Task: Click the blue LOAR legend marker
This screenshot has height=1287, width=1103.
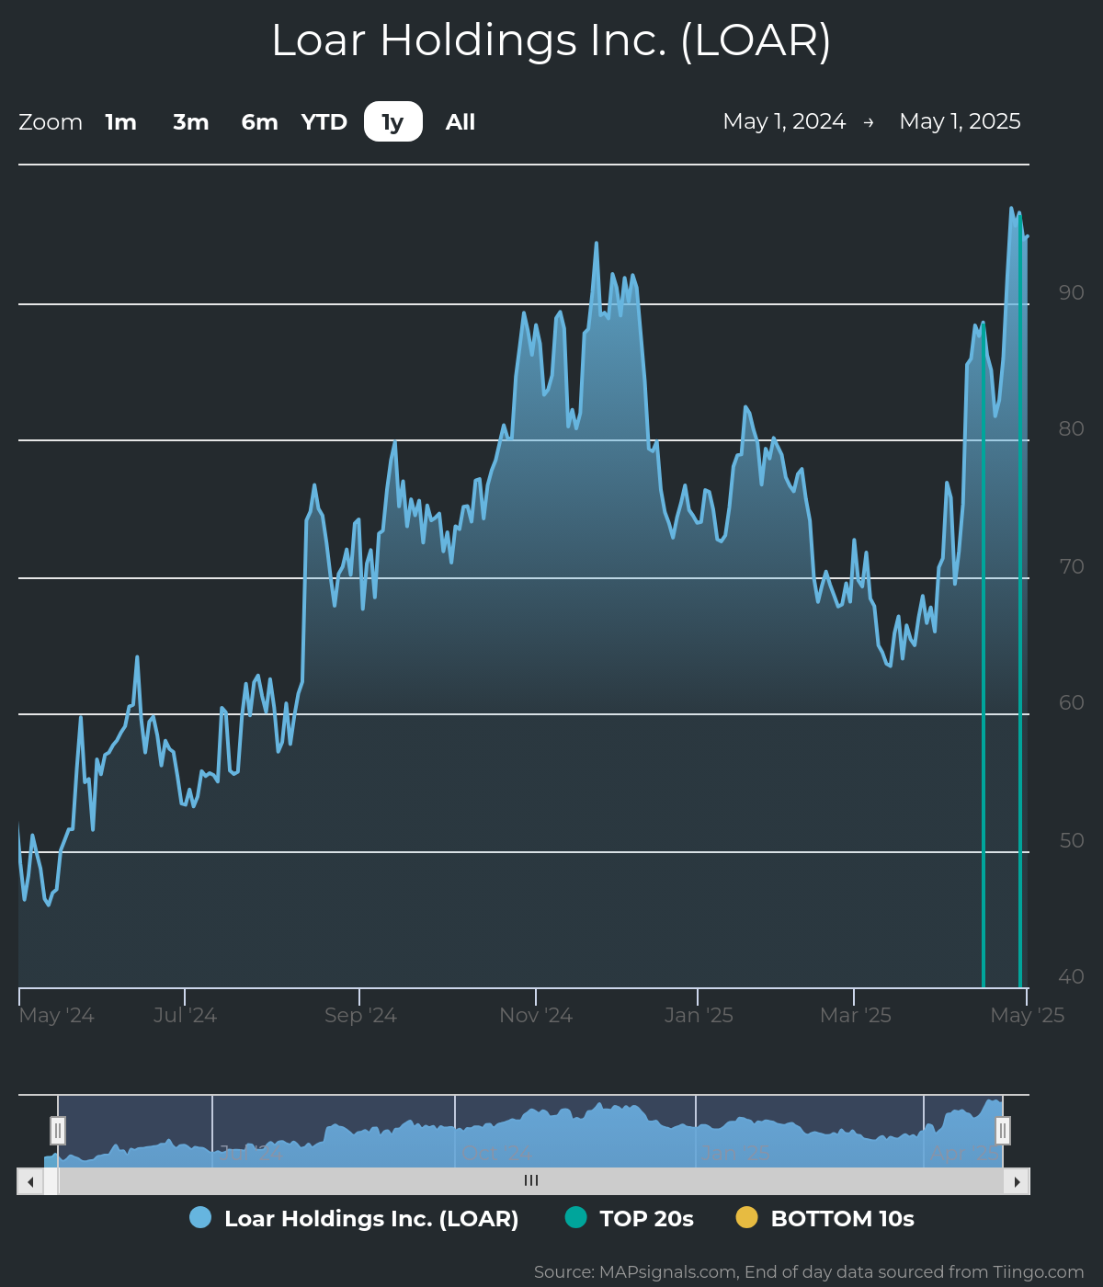Action: coord(200,1218)
